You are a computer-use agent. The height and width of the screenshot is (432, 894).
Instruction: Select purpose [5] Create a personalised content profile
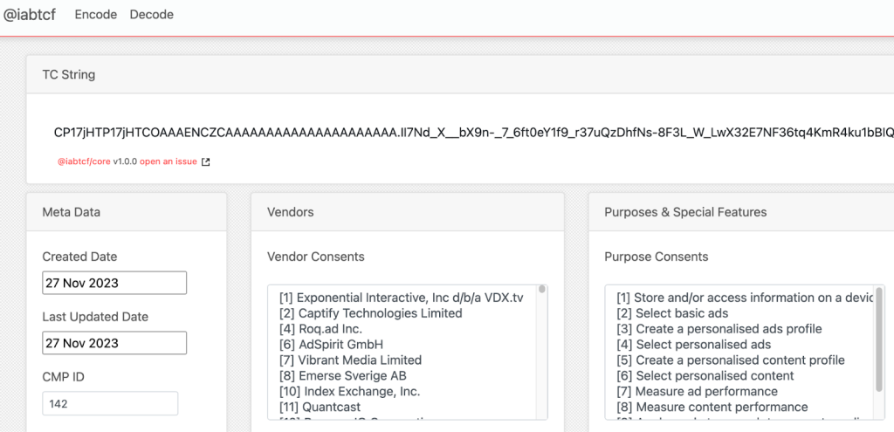(x=731, y=360)
